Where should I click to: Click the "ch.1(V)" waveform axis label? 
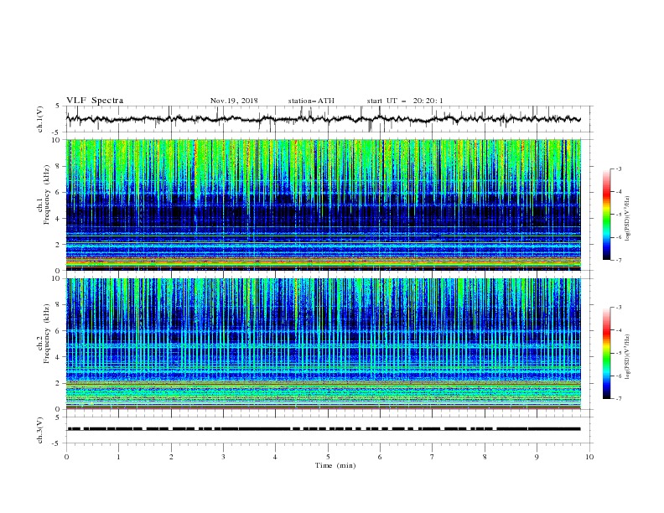pyautogui.click(x=40, y=119)
